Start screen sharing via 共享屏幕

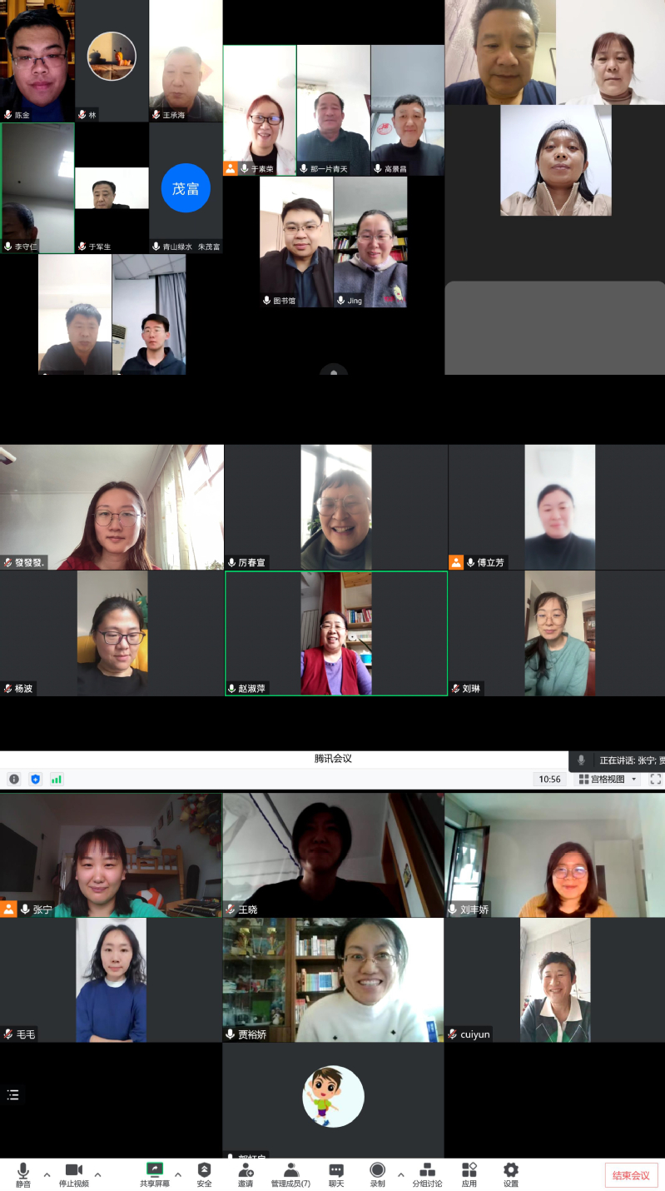(154, 1174)
